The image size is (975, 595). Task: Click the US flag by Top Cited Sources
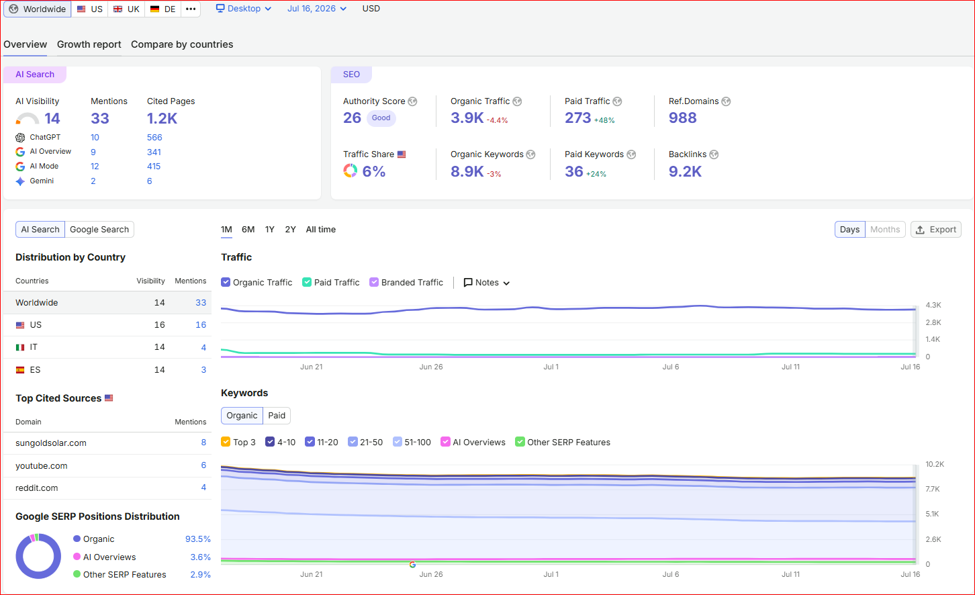(x=109, y=398)
